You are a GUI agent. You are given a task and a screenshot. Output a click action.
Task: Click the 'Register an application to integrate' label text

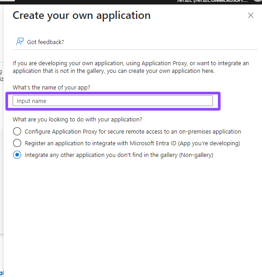[x=101, y=143]
